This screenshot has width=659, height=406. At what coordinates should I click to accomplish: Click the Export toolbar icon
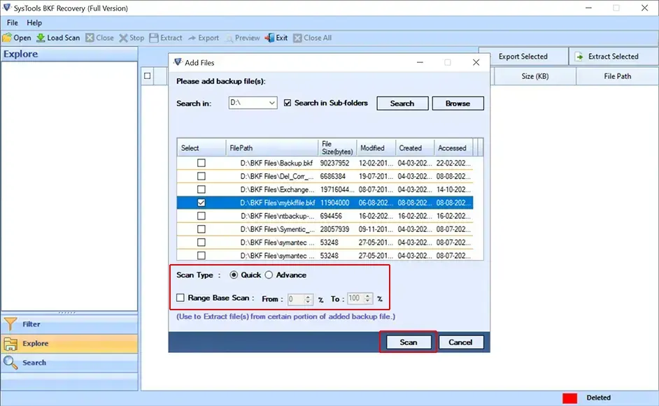coord(192,38)
